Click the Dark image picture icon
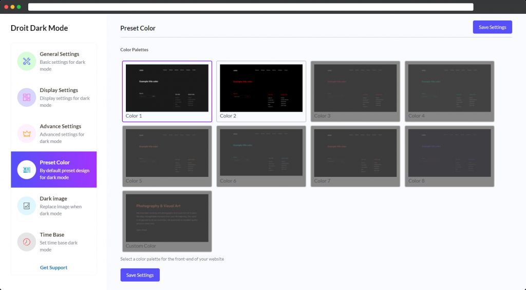Screen dimensions: 526x290 click(x=27, y=206)
